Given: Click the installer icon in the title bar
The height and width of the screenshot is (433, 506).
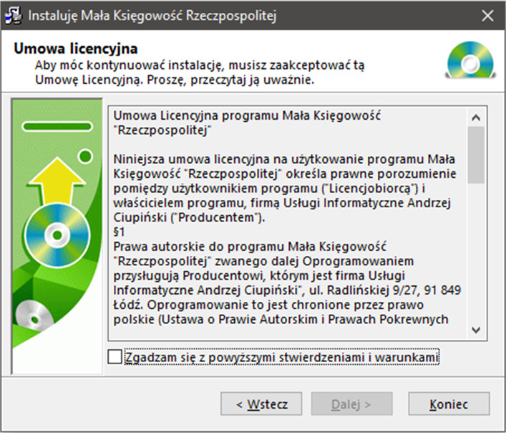Looking at the screenshot, I should 14,15.
